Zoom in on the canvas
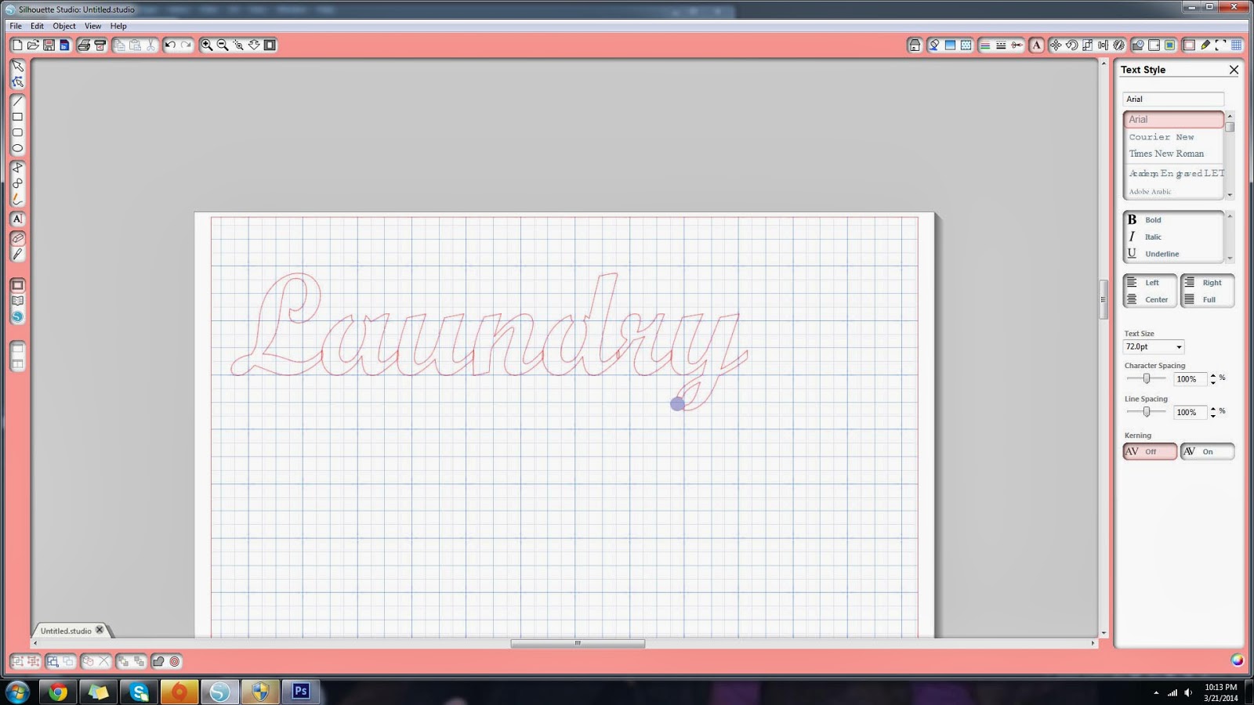This screenshot has height=705, width=1254. (x=207, y=45)
